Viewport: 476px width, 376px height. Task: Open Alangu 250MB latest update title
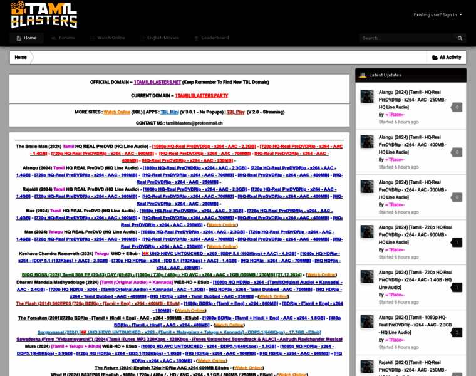click(412, 100)
